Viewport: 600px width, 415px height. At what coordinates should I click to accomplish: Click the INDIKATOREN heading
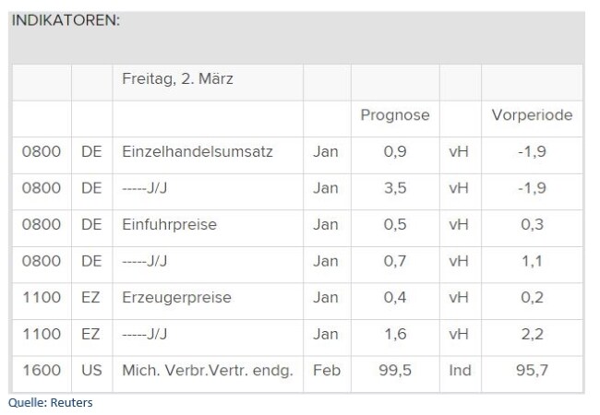click(66, 21)
